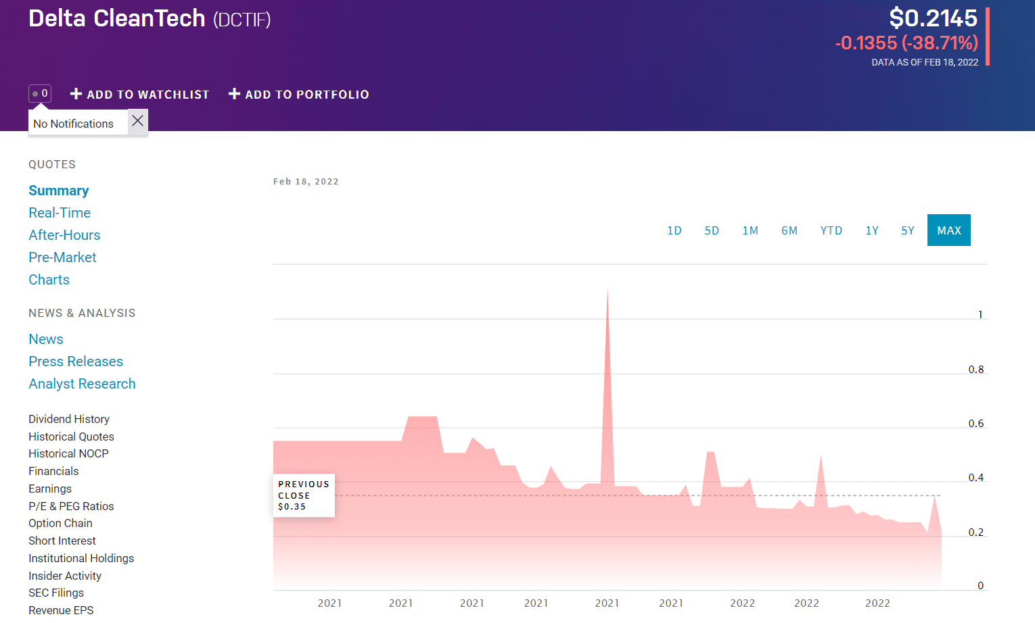Viewport: 1035px width, 623px height.
Task: Open SEC Filings
Action: tap(56, 593)
